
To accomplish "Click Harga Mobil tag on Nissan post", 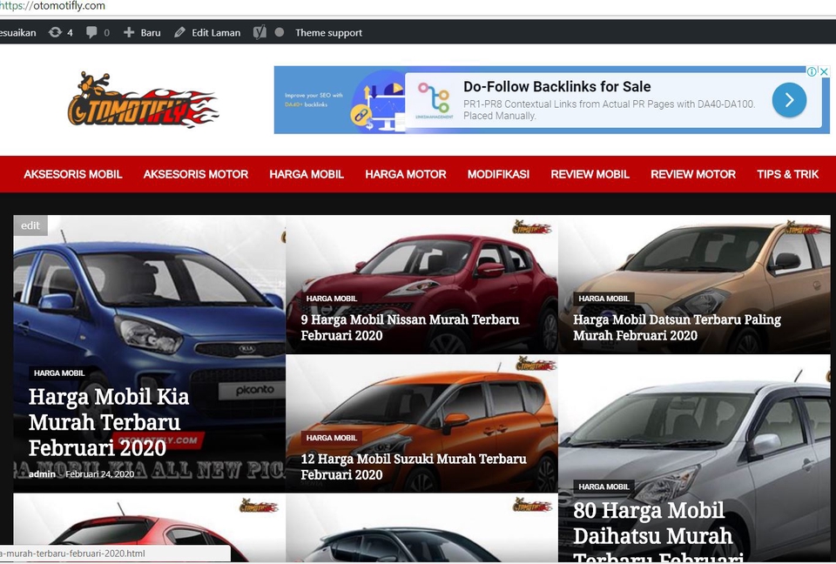I will [332, 299].
